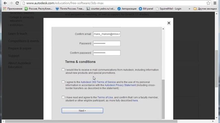The height and width of the screenshot is (123, 220).
Task: Open the SquirrelMail - Login bookmark
Action: pos(168,9)
